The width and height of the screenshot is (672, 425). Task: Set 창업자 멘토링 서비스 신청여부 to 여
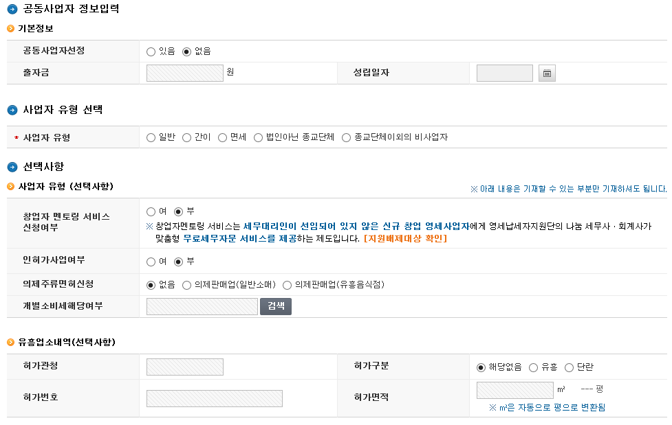coord(151,212)
